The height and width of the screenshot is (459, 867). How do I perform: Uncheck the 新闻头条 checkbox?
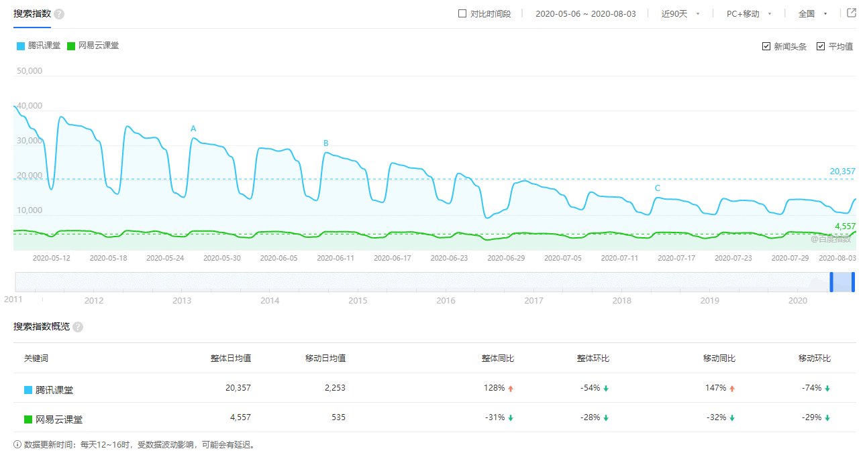tap(766, 46)
